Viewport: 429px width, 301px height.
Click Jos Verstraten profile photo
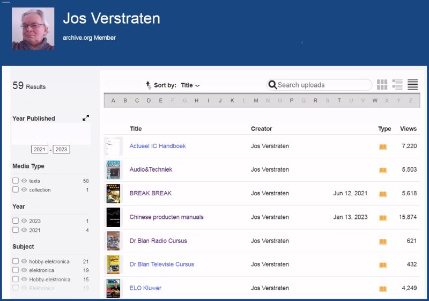[33, 29]
